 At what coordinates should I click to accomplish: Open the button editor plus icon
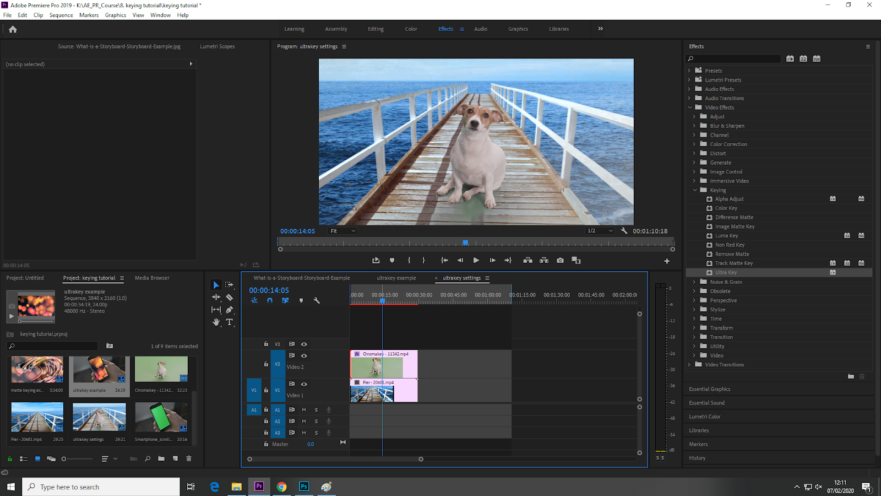(x=667, y=261)
